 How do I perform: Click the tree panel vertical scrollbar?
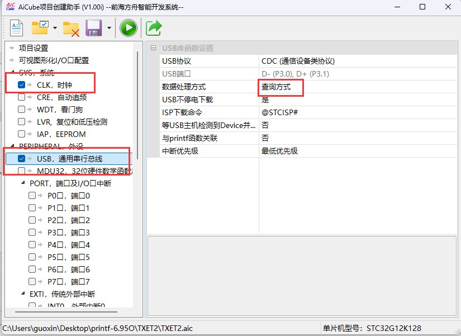137,105
